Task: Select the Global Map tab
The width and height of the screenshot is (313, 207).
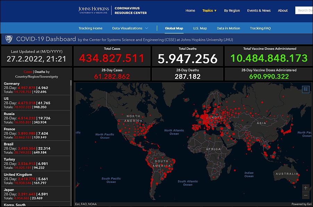Action: (x=174, y=28)
